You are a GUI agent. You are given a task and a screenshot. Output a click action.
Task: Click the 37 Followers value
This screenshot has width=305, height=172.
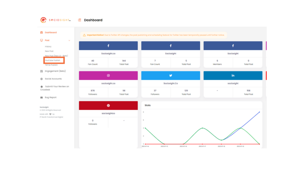click(155, 90)
